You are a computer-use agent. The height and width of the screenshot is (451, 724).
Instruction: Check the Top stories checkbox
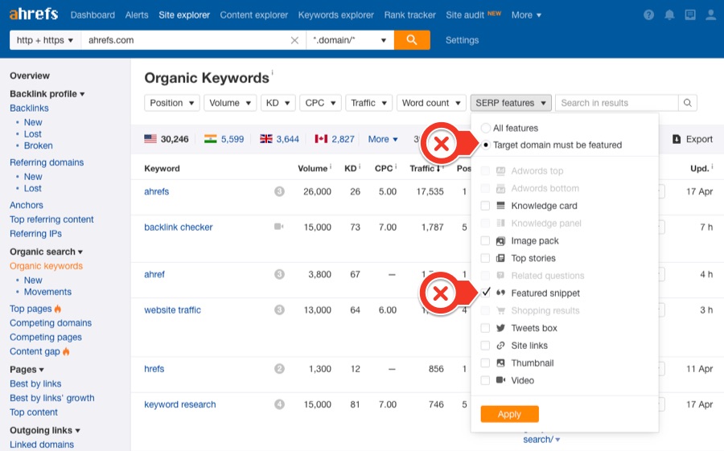tap(485, 258)
